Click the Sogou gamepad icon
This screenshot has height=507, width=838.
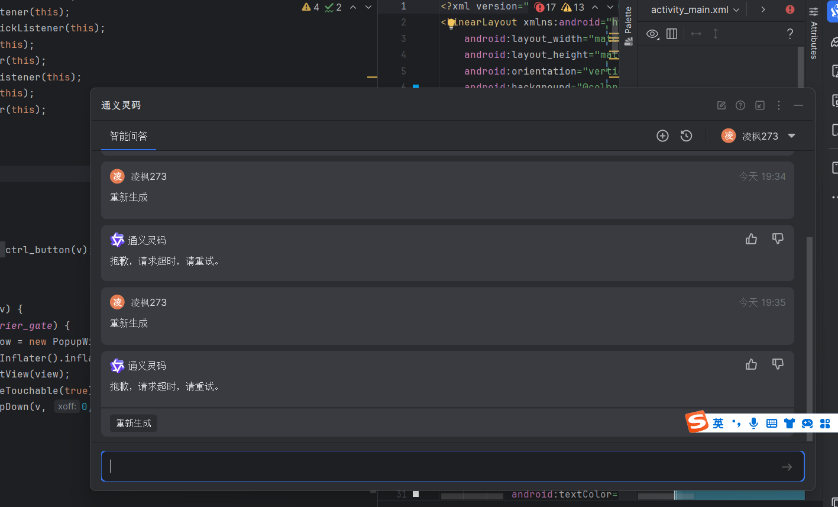[x=807, y=423]
